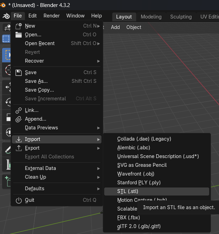
Task: Open the Edit menu
Action: pos(33,16)
